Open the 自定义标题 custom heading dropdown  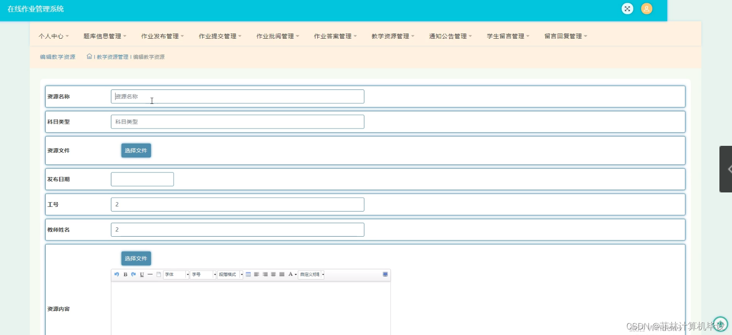(x=311, y=274)
